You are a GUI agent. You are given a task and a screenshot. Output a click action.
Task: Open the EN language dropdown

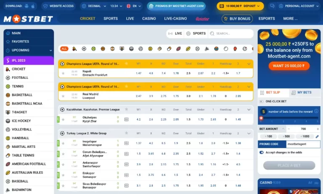134,6
